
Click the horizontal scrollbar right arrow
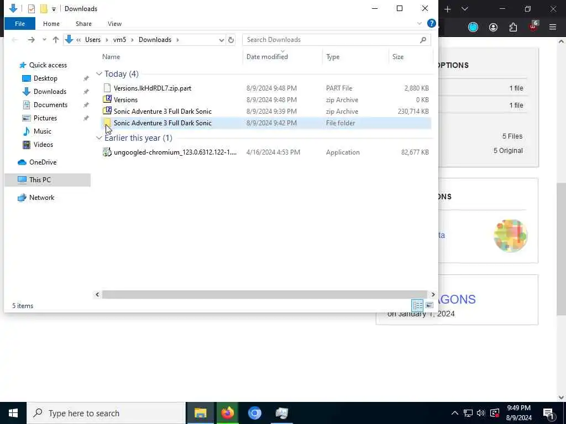point(433,295)
